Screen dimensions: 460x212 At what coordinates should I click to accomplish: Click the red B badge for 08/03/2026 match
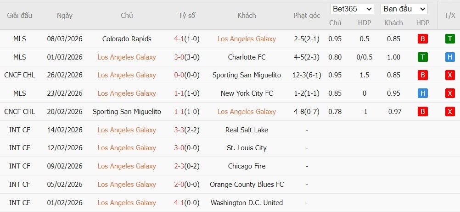click(x=422, y=39)
